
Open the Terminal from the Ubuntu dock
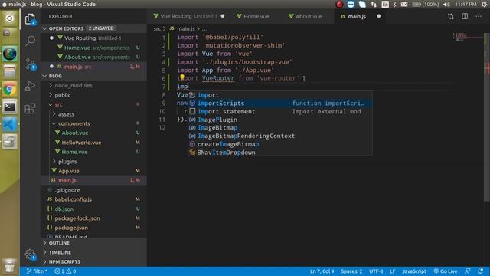(10, 107)
